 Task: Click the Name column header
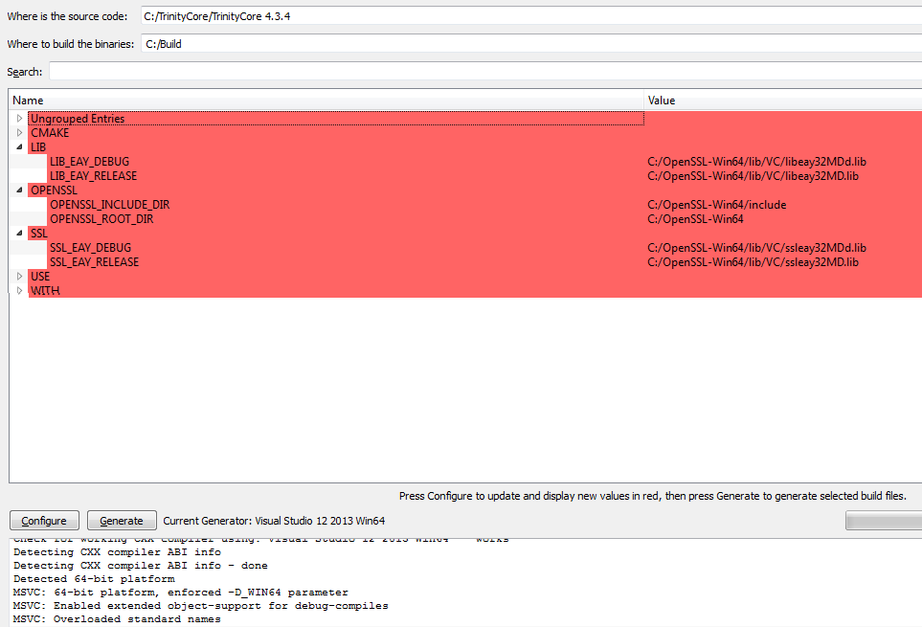pyautogui.click(x=326, y=101)
